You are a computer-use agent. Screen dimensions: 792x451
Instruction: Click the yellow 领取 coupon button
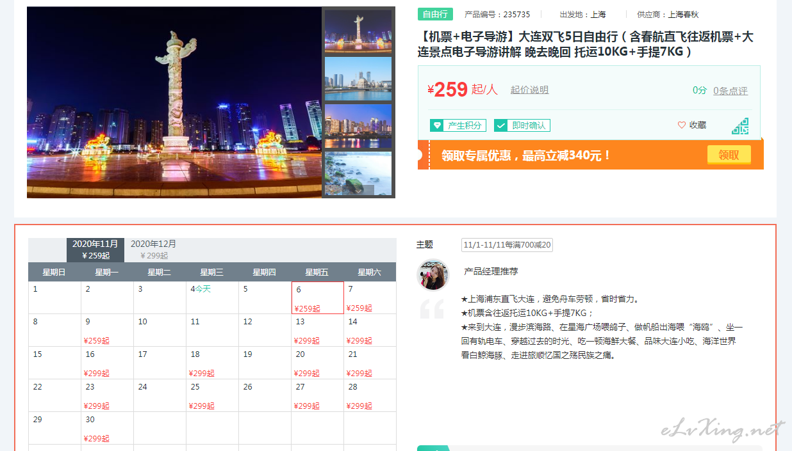pyautogui.click(x=729, y=155)
